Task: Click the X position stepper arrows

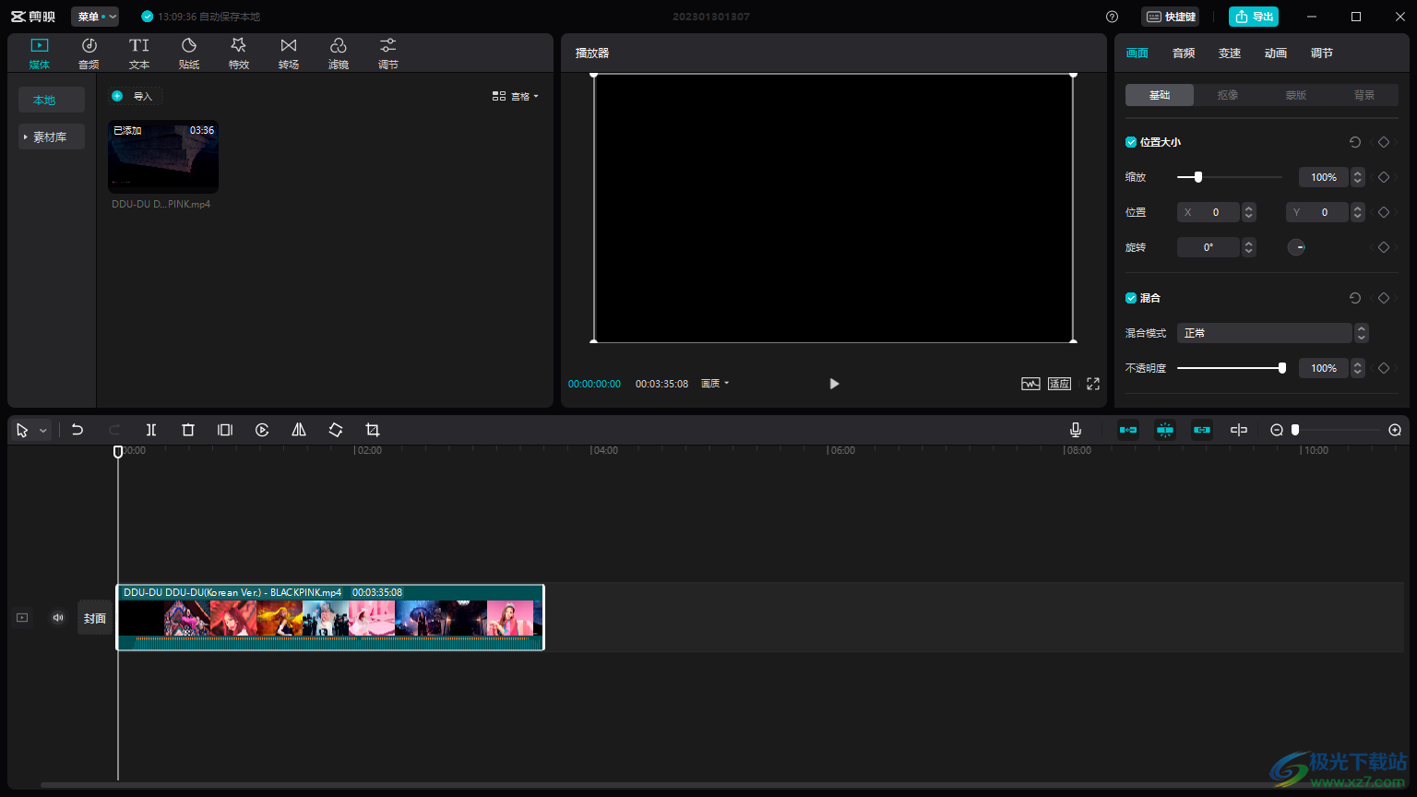Action: pyautogui.click(x=1249, y=212)
